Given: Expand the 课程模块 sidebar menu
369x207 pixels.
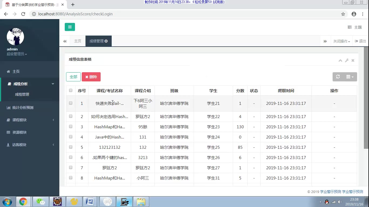Looking at the screenshot, I should (x=30, y=120).
